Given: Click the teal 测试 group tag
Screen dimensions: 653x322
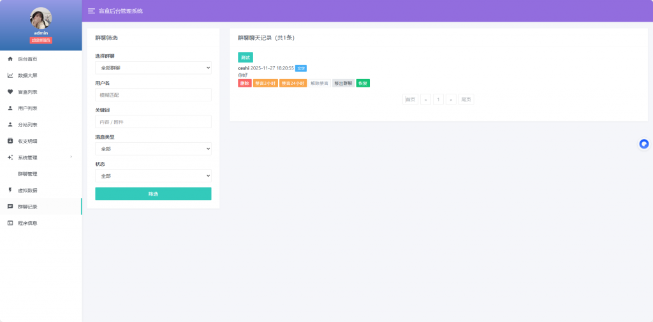Looking at the screenshot, I should click(x=246, y=57).
